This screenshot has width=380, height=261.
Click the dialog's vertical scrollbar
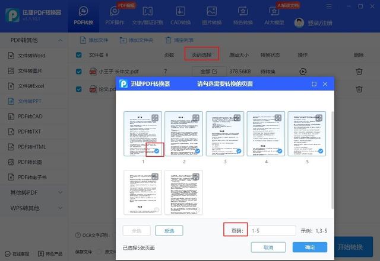[332, 160]
